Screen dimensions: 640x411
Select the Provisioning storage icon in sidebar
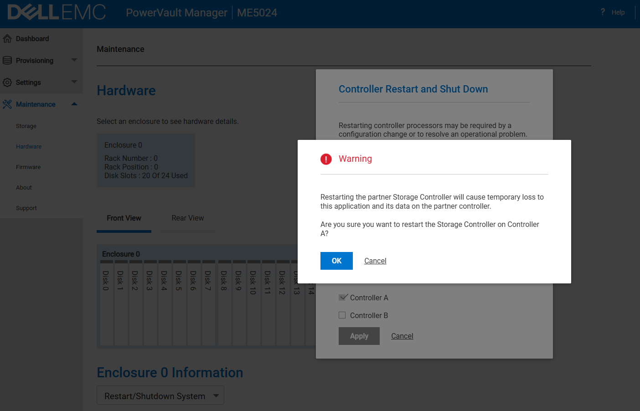tap(7, 60)
